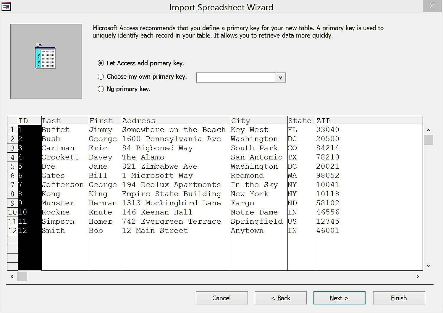Image resolution: width=443 pixels, height=313 pixels.
Task: Click the up arrow on vertical scrollbar
Action: (x=429, y=130)
